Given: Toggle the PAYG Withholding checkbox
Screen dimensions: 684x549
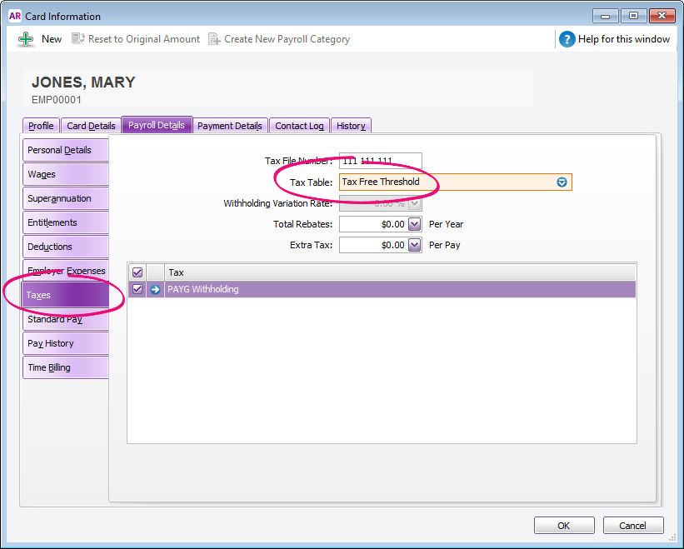Looking at the screenshot, I should point(137,289).
